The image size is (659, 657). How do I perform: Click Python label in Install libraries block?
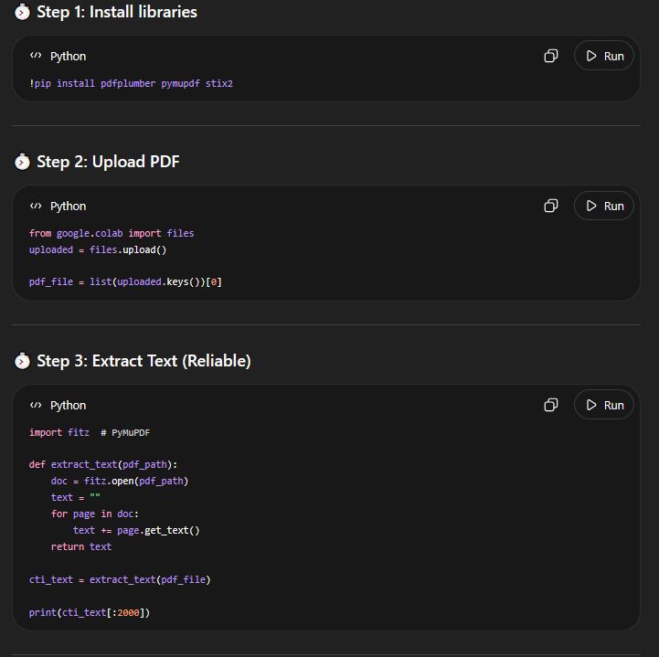click(68, 57)
